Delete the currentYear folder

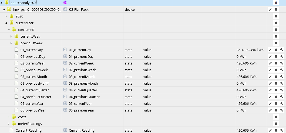pyautogui.click(x=276, y=23)
